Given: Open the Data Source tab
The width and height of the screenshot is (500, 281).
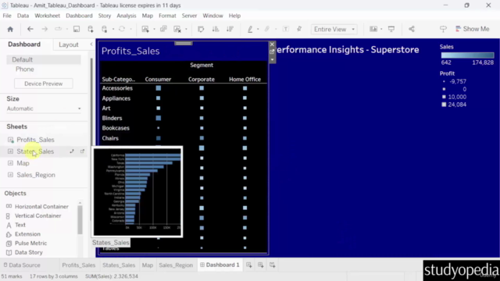Looking at the screenshot, I should click(x=22, y=265).
